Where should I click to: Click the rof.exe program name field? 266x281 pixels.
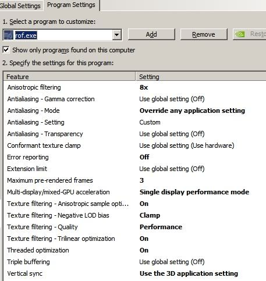26,35
